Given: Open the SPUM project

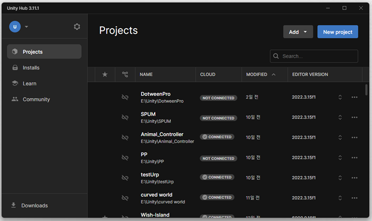Looking at the screenshot, I should click(148, 114).
